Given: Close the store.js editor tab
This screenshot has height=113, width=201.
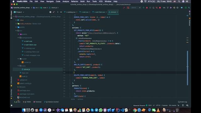Looking at the screenshot, I should (117, 12).
